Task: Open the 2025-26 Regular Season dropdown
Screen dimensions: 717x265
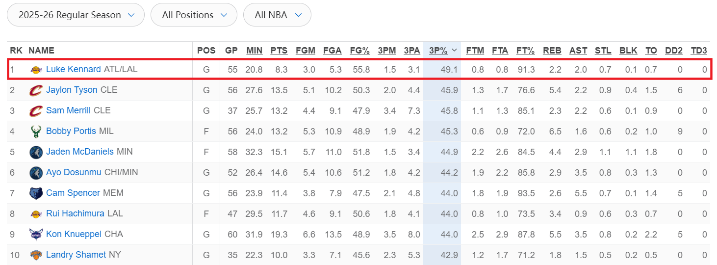Action: 76,15
